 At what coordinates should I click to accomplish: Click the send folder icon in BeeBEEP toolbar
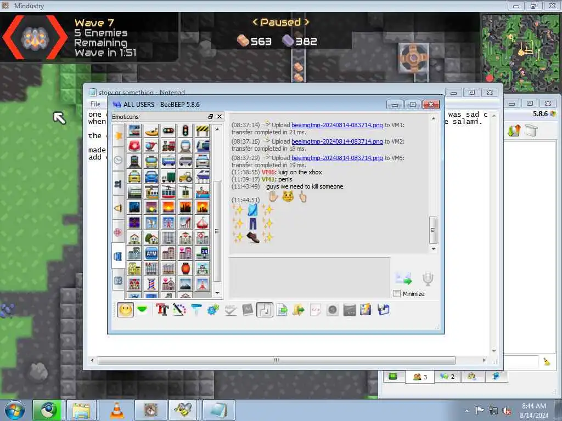pyautogui.click(x=298, y=310)
